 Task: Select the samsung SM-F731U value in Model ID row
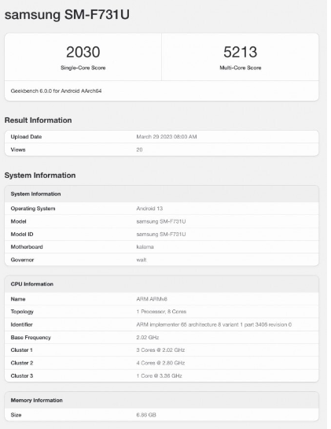161,235
